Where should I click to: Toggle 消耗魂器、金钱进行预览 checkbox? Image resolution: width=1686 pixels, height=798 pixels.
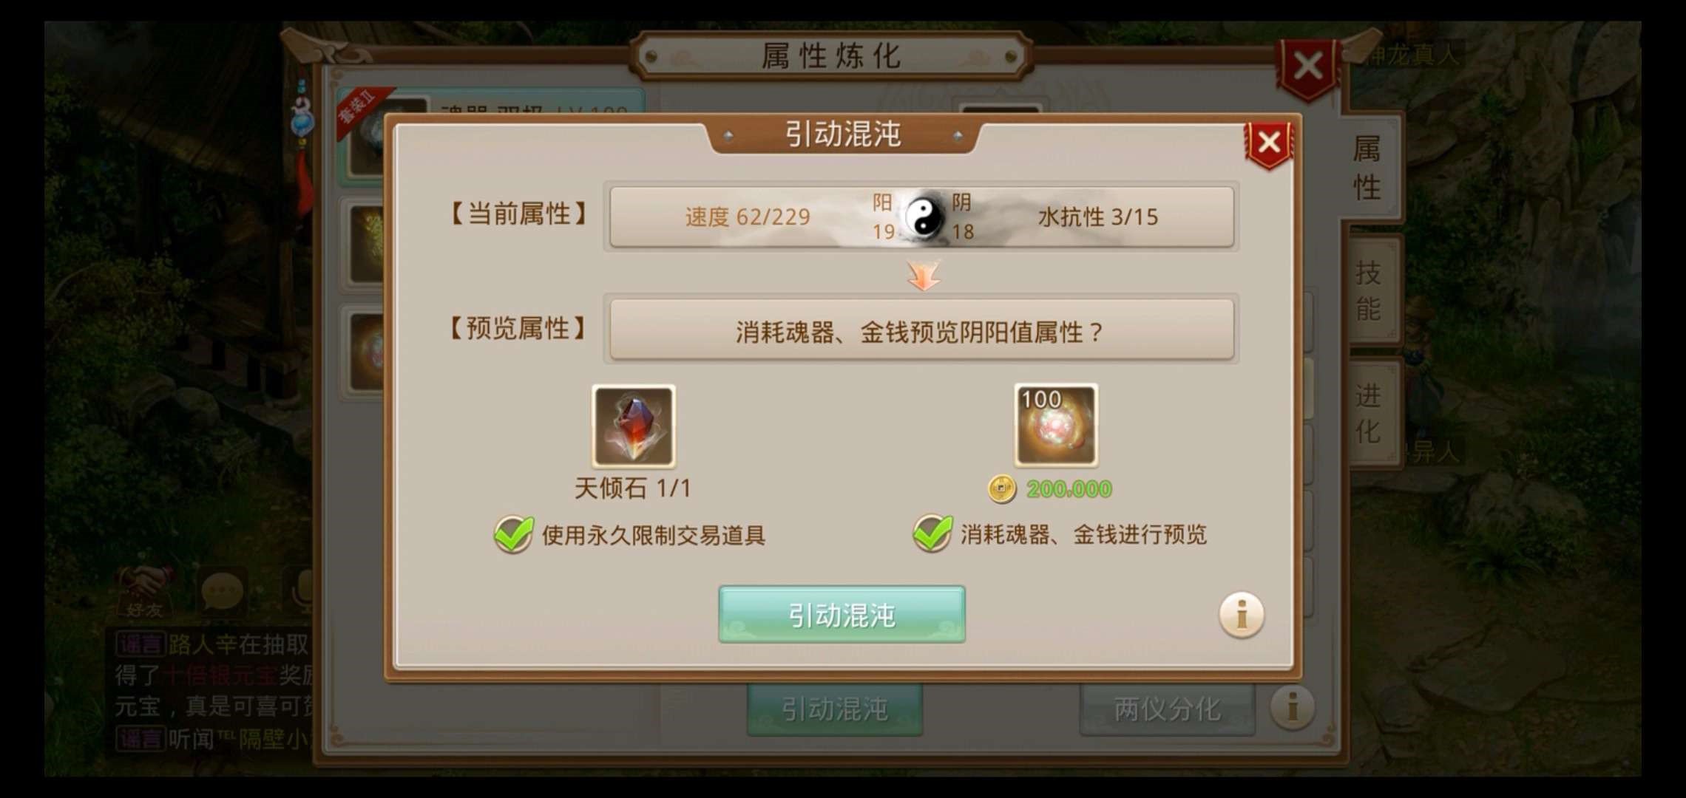[x=932, y=533]
